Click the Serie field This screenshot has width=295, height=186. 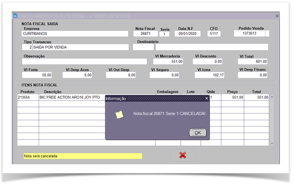(x=164, y=34)
